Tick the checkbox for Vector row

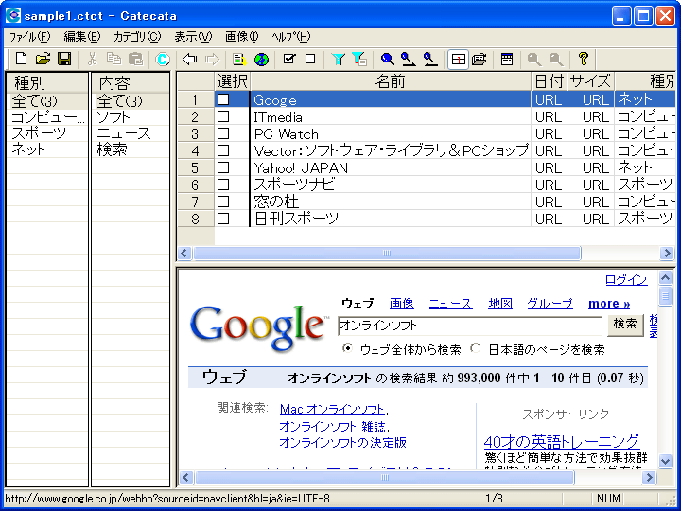[223, 150]
